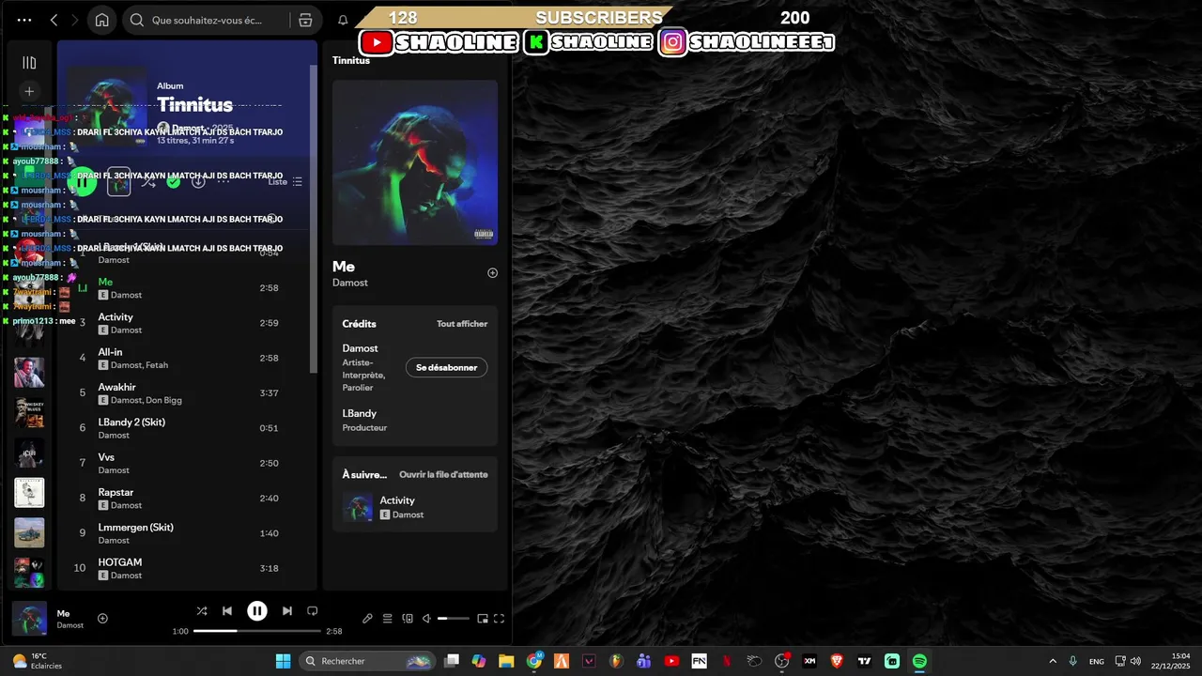The image size is (1202, 676).
Task: Select track 3 Activity in the album list
Action: coord(188,323)
